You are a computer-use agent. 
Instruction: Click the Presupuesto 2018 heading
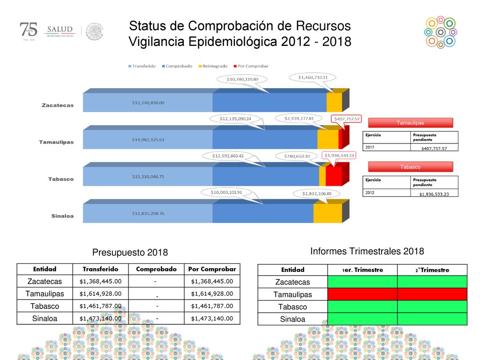point(130,253)
